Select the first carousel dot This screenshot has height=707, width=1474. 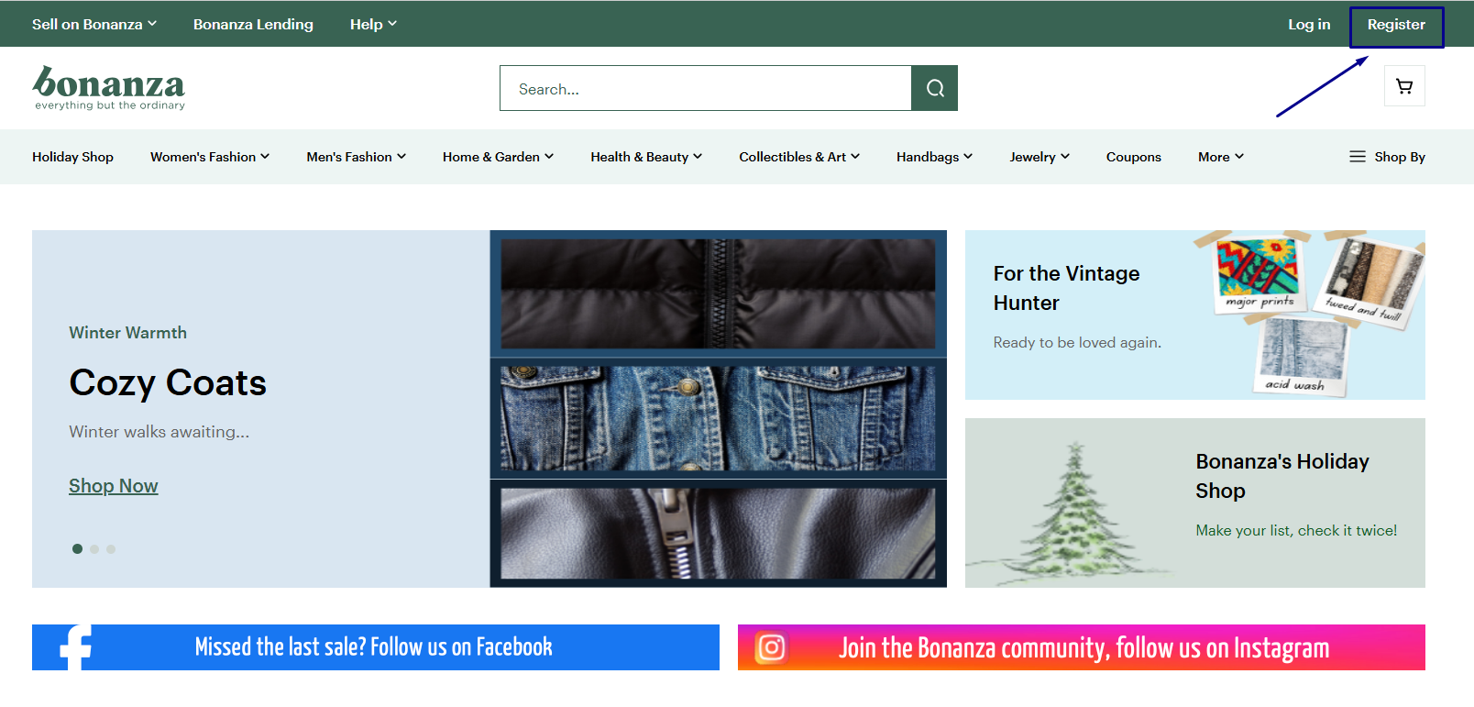78,549
